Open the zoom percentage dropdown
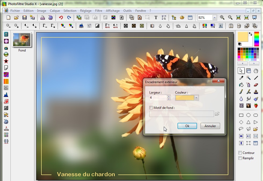263x181 pixels. 214,18
